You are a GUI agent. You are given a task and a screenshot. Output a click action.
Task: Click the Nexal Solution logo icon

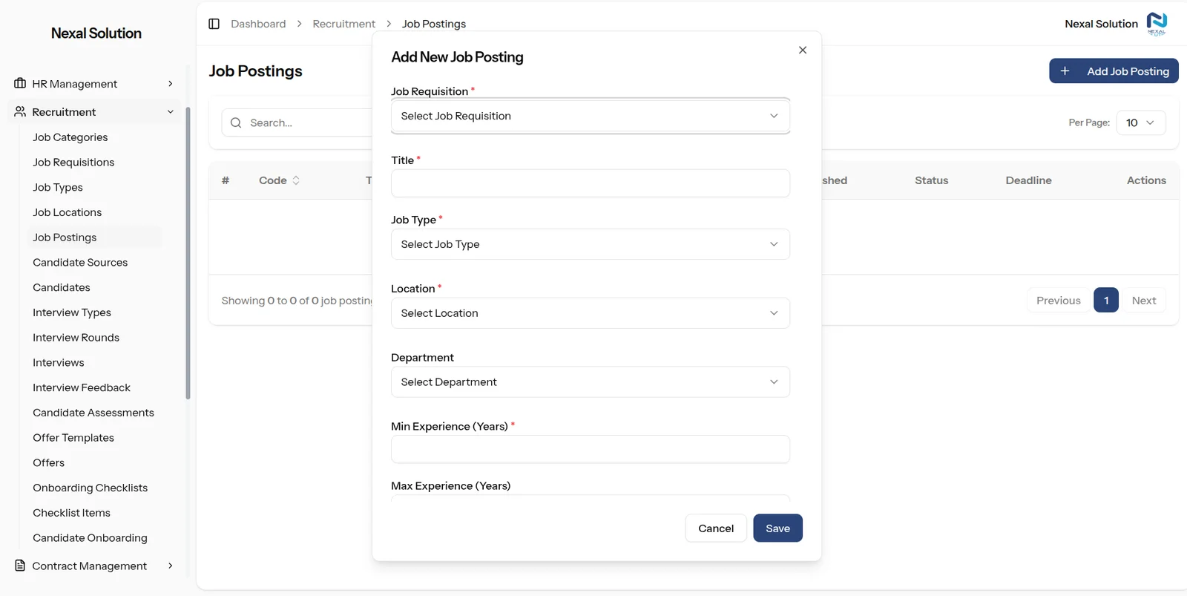point(1157,23)
